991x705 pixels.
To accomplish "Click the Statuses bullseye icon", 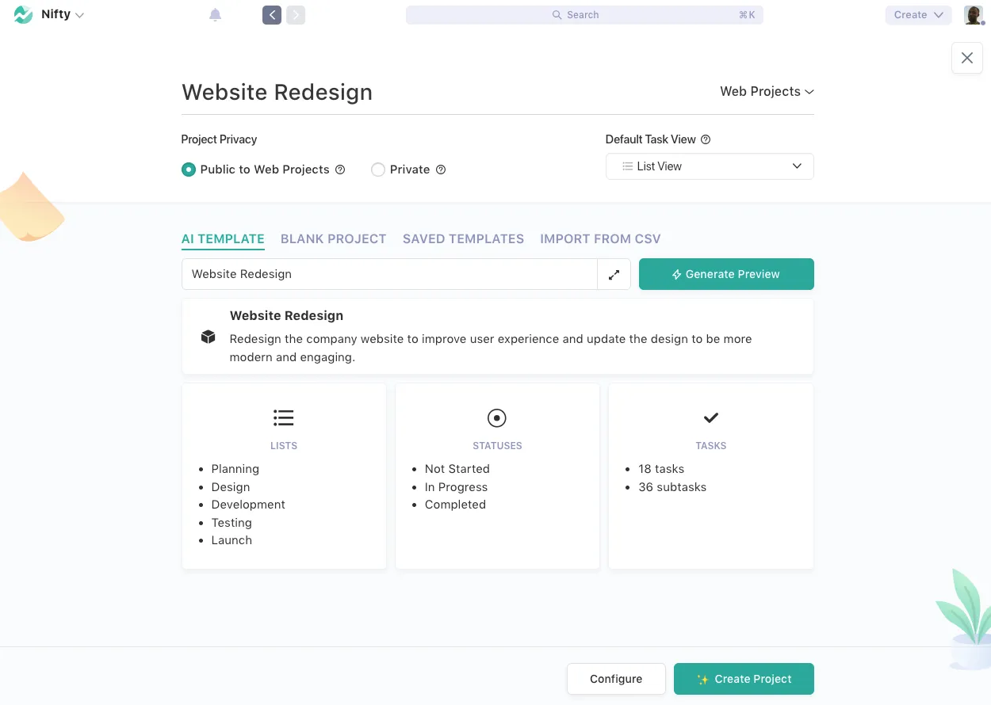I will pos(496,417).
